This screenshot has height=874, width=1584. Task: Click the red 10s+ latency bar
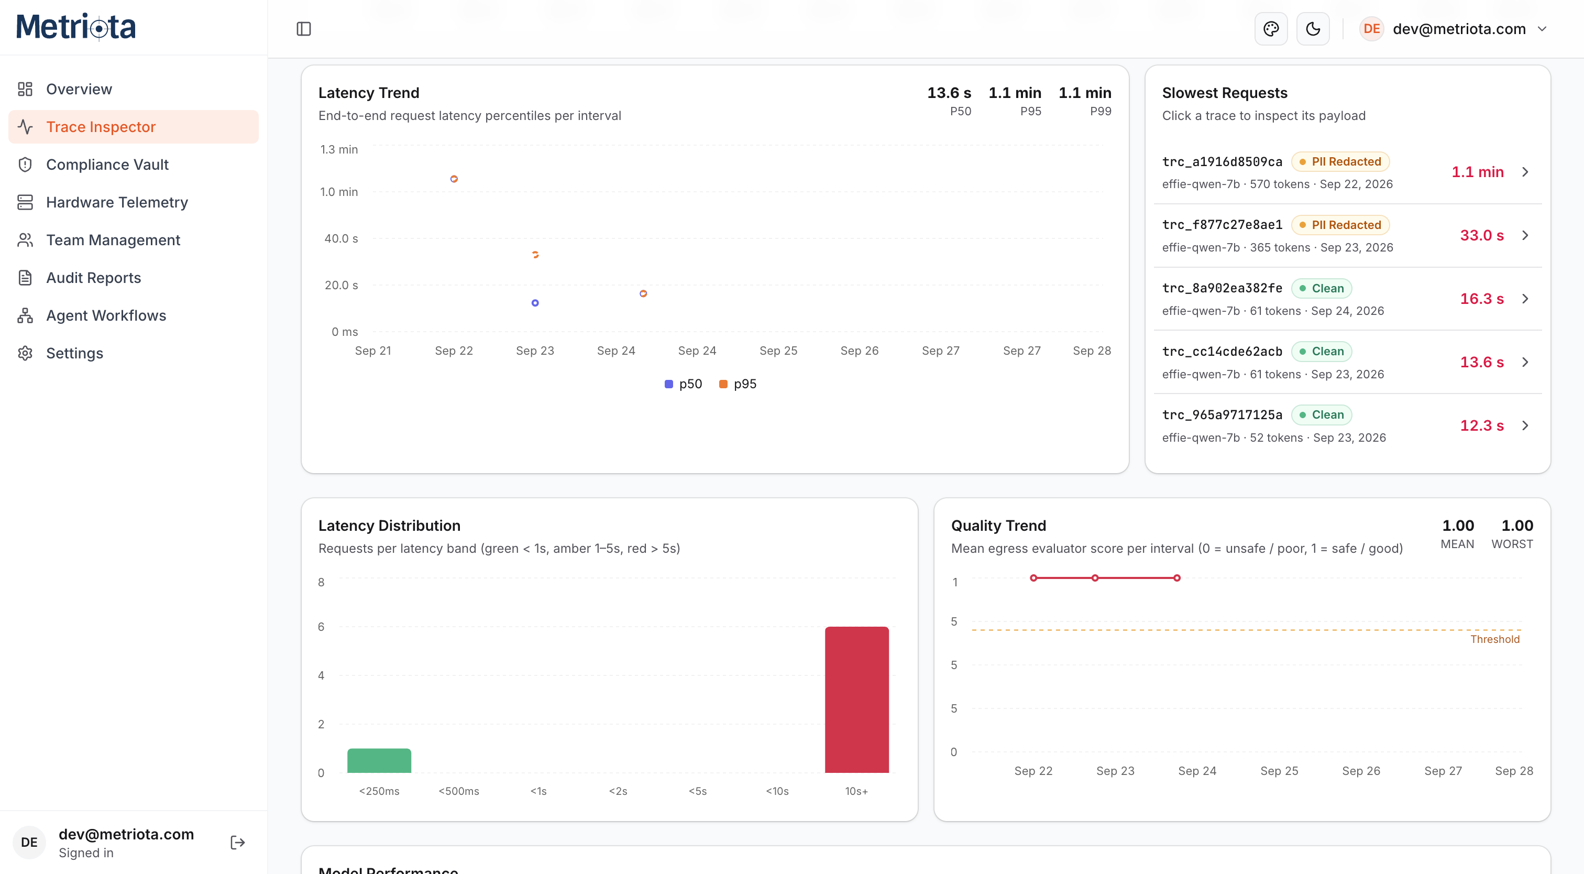(856, 700)
